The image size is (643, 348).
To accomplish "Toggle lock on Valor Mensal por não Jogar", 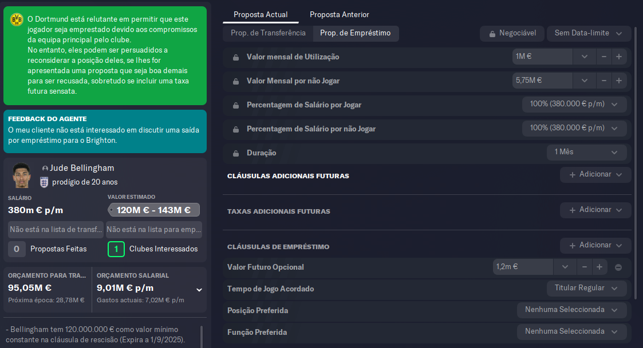I will tap(236, 82).
